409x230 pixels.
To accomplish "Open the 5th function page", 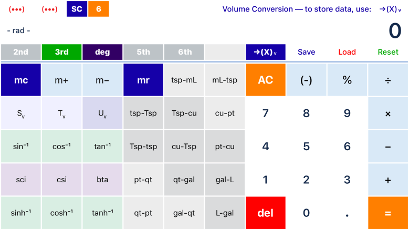I will point(143,52).
